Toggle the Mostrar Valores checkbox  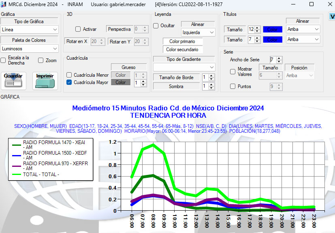pyautogui.click(x=233, y=72)
